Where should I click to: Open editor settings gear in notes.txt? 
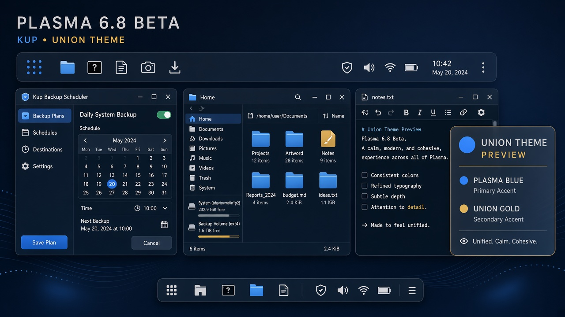pos(481,113)
